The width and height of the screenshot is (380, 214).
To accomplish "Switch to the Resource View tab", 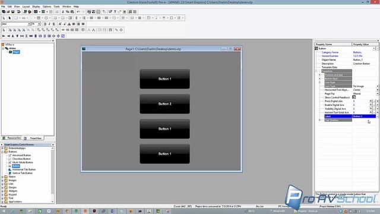I will (x=12, y=138).
